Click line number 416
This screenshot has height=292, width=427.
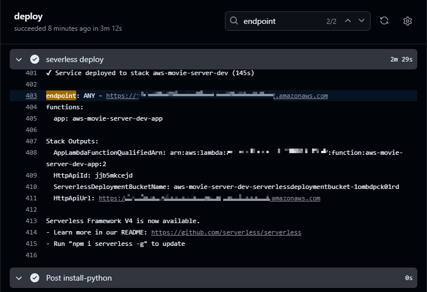(31, 255)
